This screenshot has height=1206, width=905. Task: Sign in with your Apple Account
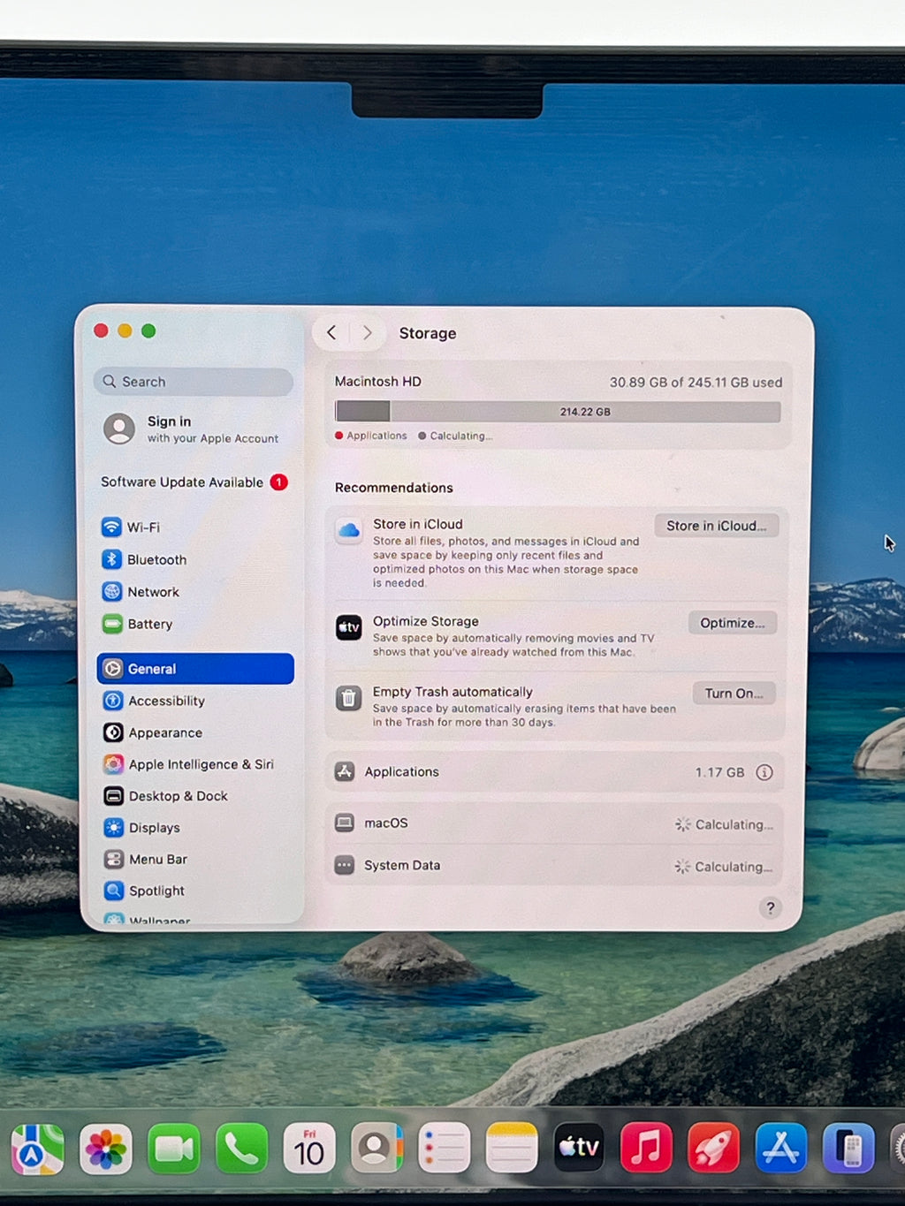(192, 429)
